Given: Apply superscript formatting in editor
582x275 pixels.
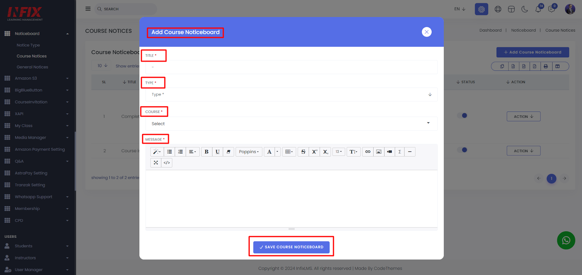Looking at the screenshot, I should coord(315,152).
